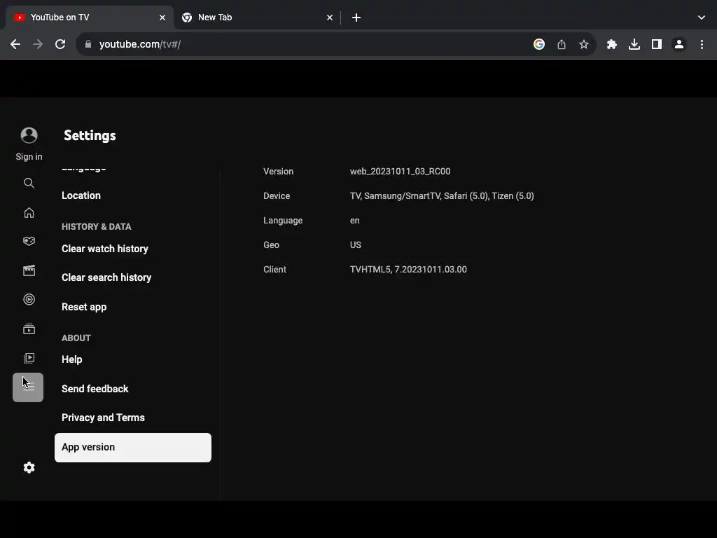The image size is (717, 538).
Task: Switch to YouTube on TV tab
Action: (89, 18)
